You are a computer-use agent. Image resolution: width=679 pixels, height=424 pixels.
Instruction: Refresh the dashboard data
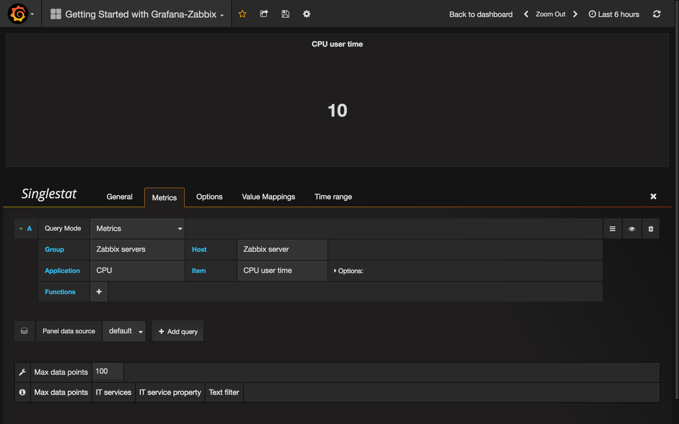pyautogui.click(x=656, y=14)
